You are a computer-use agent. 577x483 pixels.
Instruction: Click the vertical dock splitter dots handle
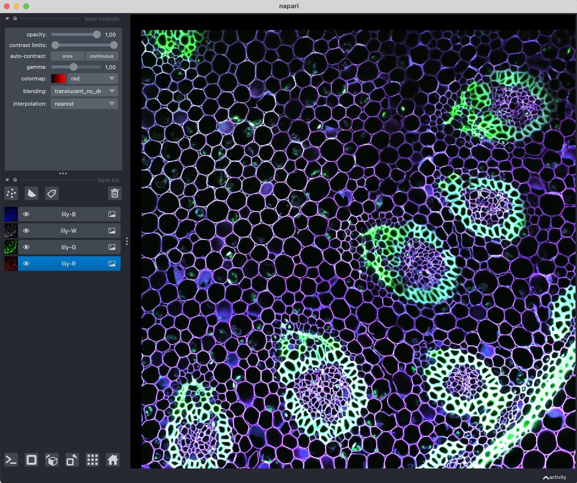(127, 241)
